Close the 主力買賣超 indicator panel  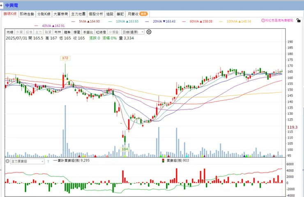(7, 161)
